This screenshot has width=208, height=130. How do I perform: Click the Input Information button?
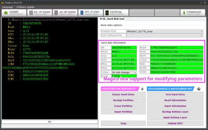175,106
